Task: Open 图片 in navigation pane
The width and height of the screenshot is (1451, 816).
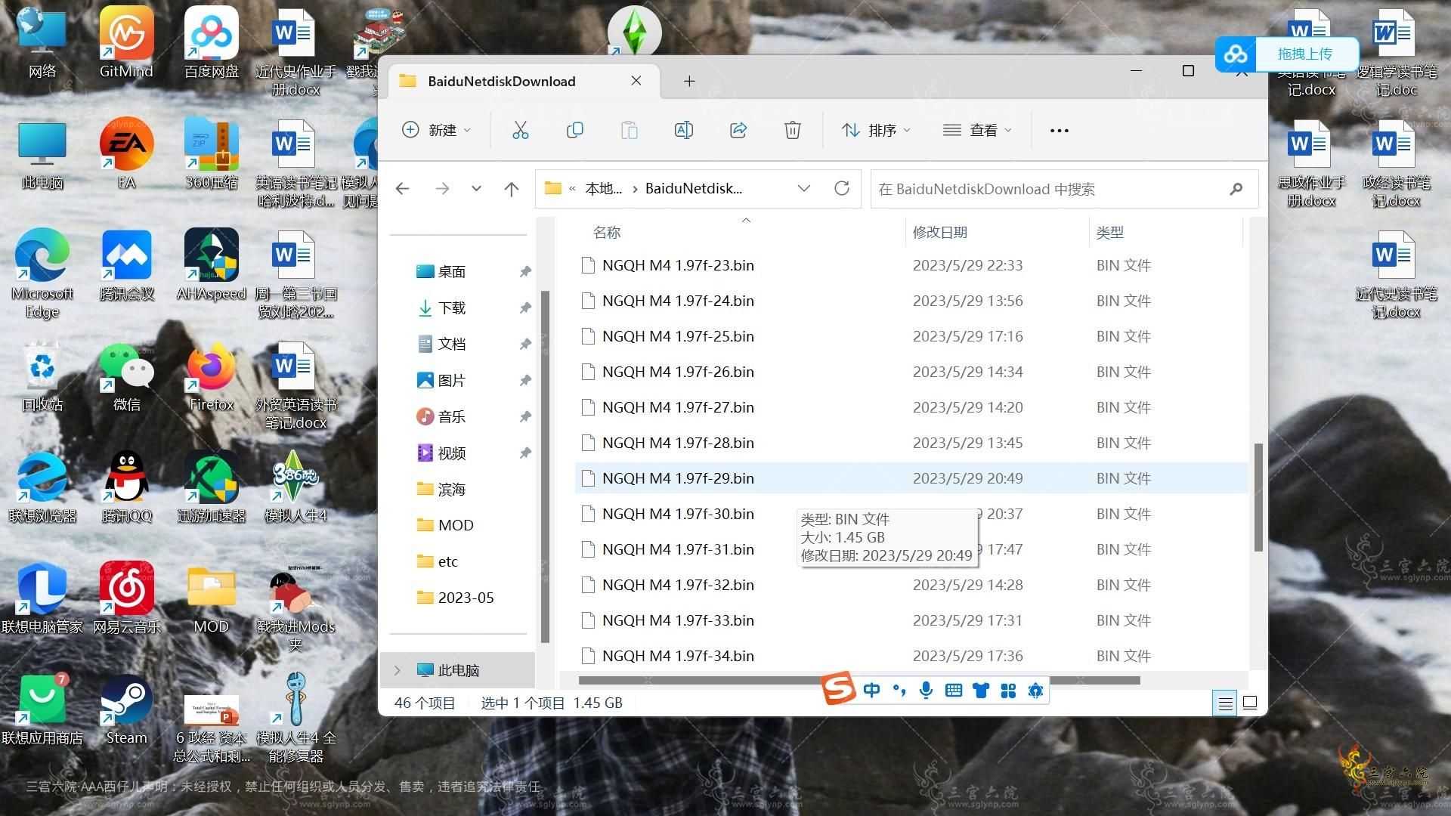Action: [452, 380]
